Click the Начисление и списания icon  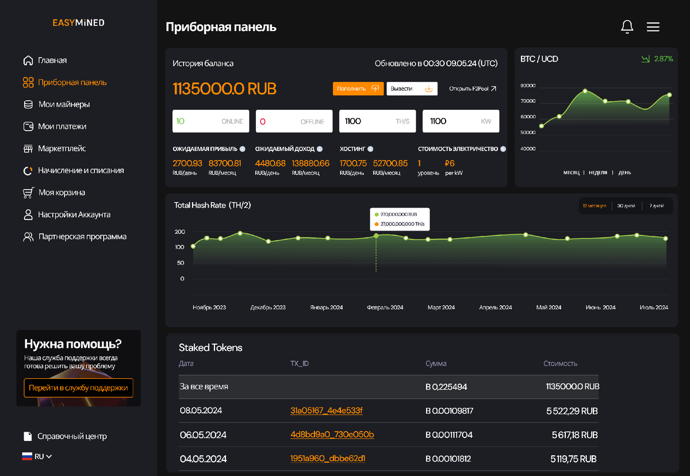coord(28,171)
